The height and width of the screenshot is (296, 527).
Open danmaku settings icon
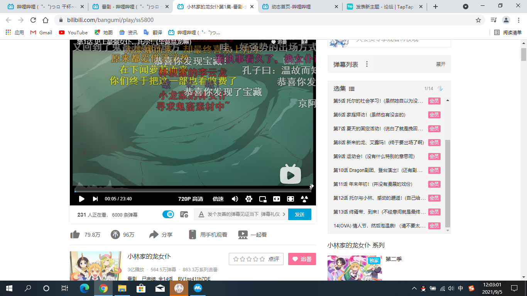[184, 214]
